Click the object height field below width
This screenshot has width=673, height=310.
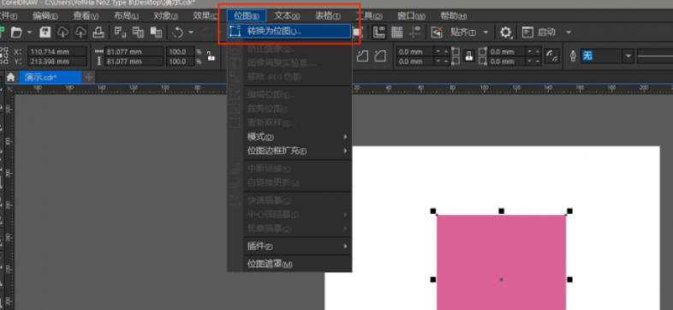[x=134, y=62]
